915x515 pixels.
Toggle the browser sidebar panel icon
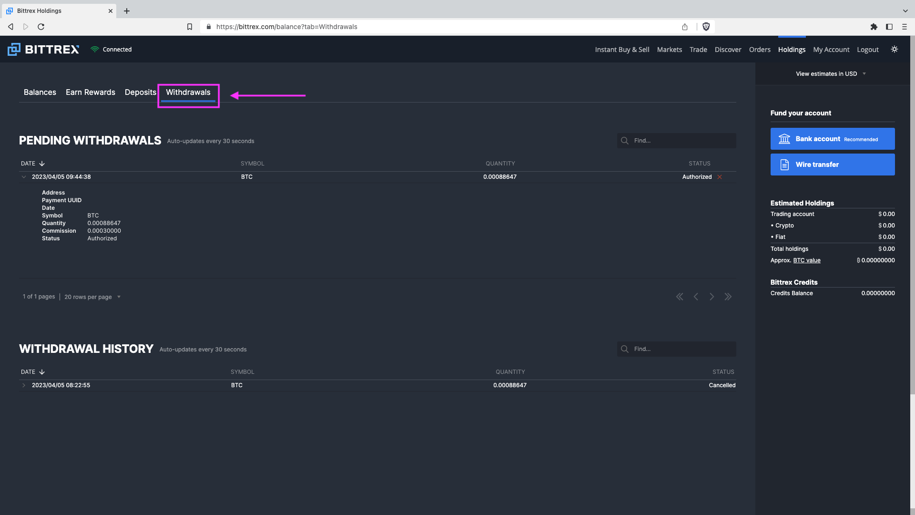pyautogui.click(x=889, y=27)
